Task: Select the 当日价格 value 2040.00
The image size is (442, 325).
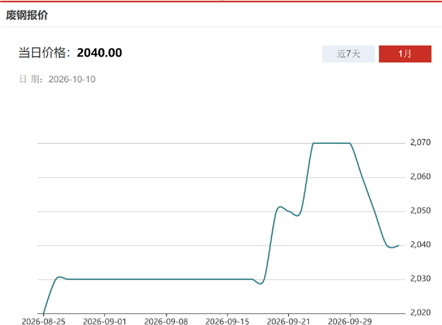Action: 99,53
